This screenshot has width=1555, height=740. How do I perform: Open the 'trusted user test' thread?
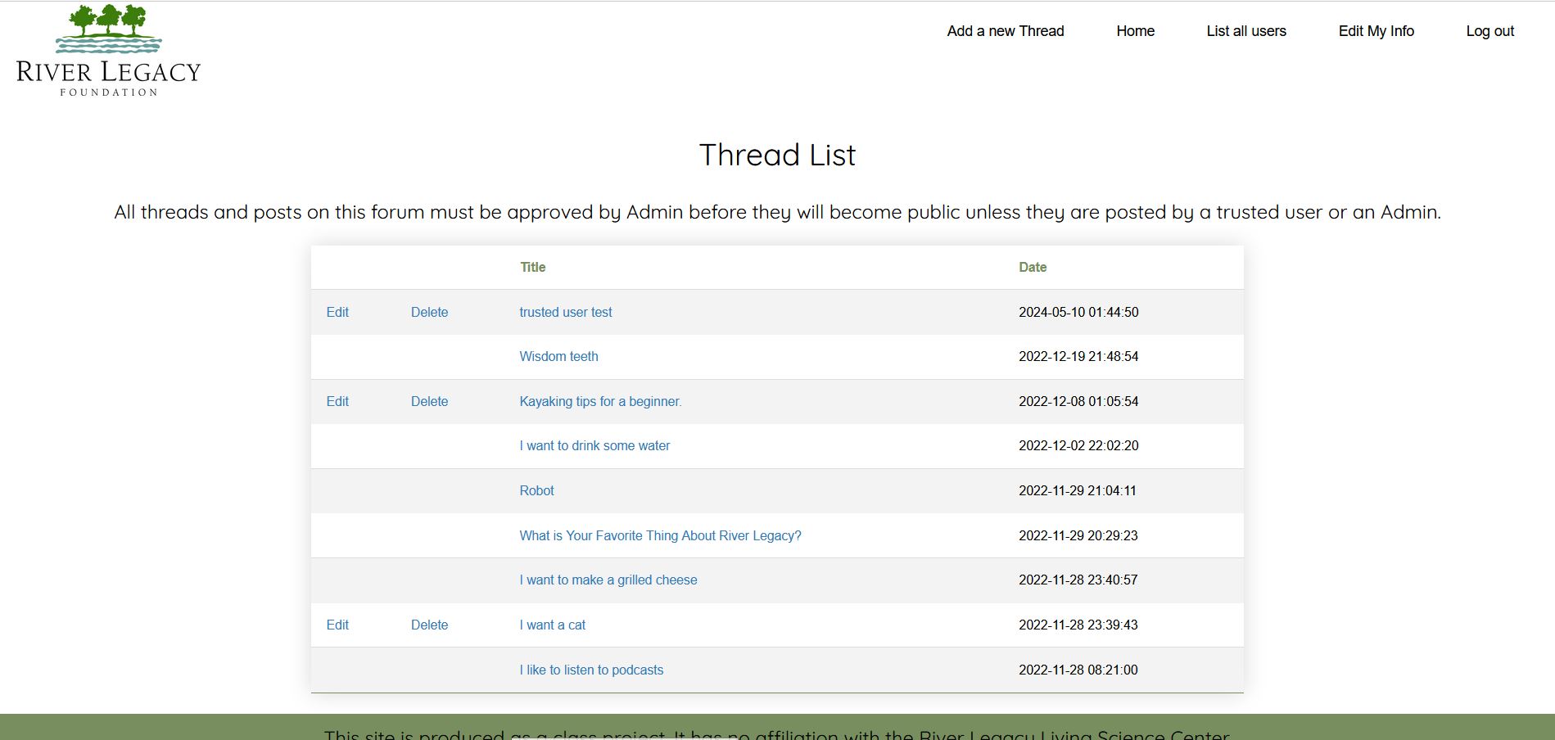pos(566,312)
